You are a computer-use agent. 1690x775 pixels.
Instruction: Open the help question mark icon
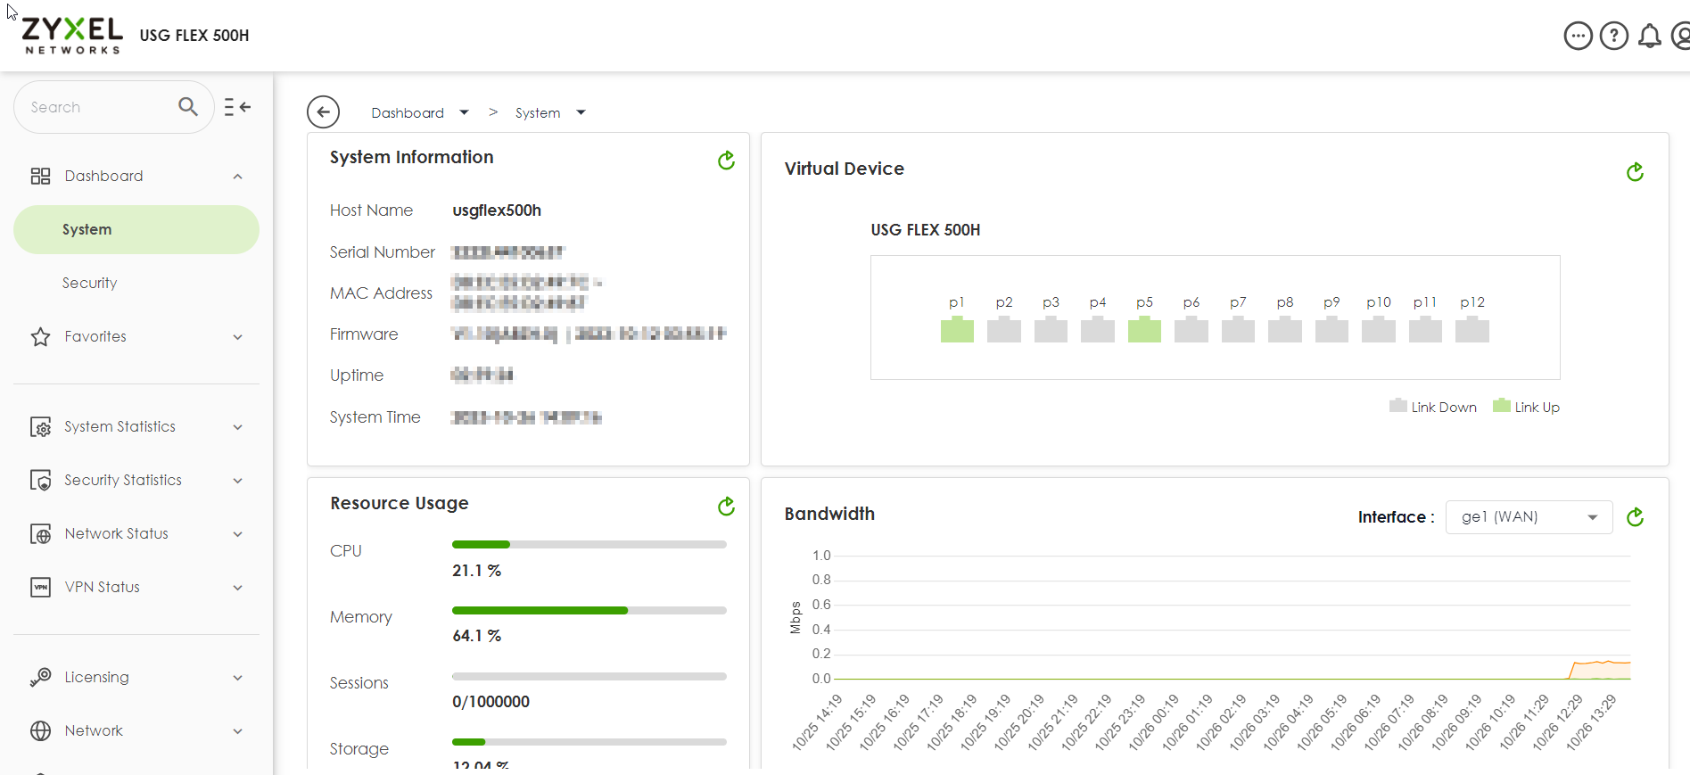coord(1613,37)
